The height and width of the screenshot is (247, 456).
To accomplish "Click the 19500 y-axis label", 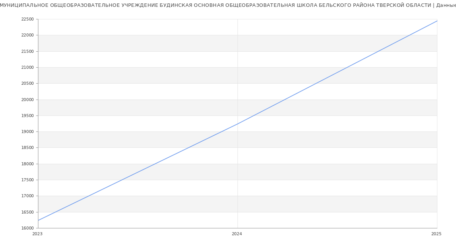I will click(x=28, y=116).
